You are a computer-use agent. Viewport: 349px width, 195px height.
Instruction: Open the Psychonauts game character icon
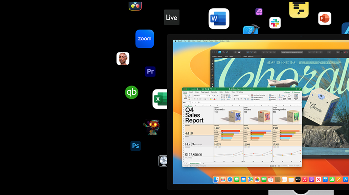(x=152, y=127)
